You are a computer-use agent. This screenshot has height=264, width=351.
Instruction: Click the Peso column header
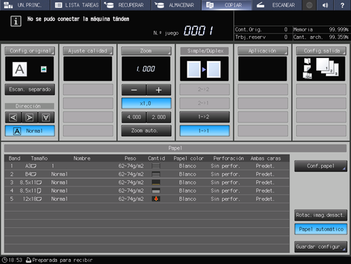(130, 159)
